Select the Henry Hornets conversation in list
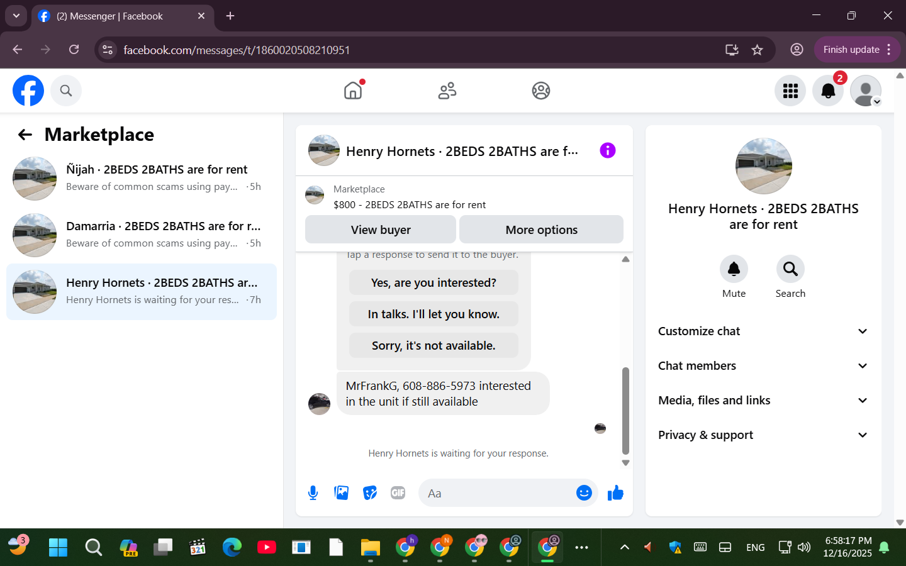This screenshot has height=566, width=906. pos(142,292)
